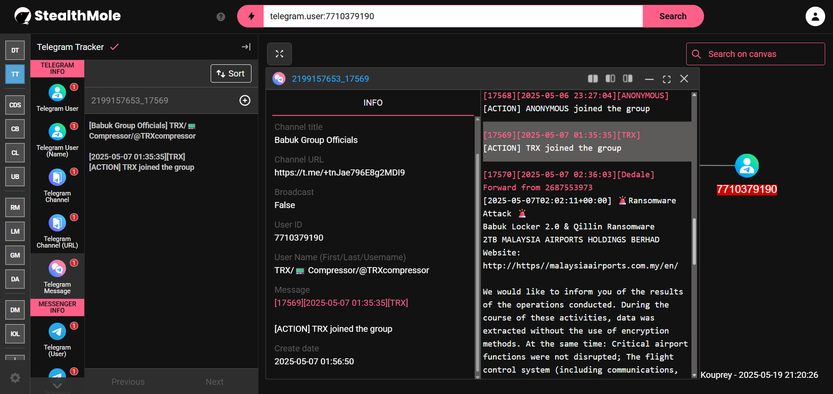Viewport: 833px width, 394px height.
Task: Select the Telegram User category
Action: [57, 97]
